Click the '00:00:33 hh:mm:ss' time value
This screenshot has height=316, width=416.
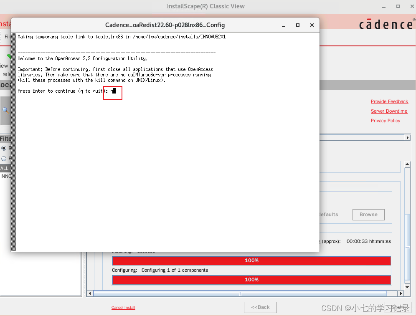click(368, 241)
